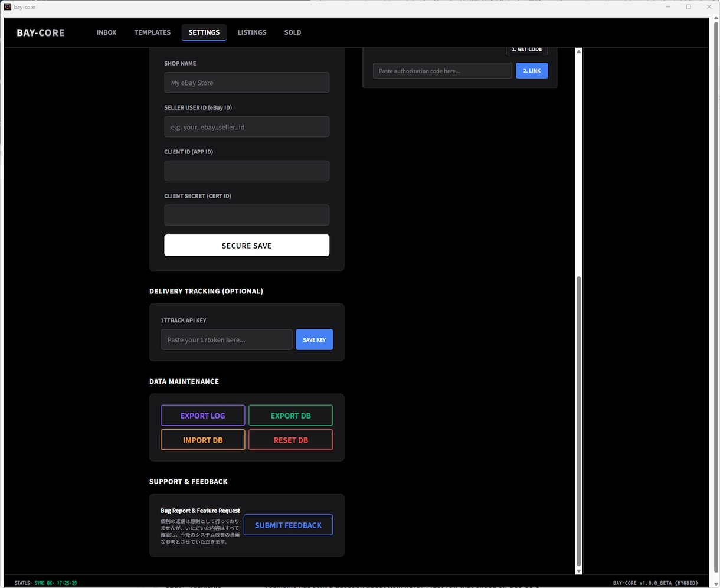This screenshot has height=588, width=720.
Task: Click the 2. LINK button
Action: tap(532, 71)
